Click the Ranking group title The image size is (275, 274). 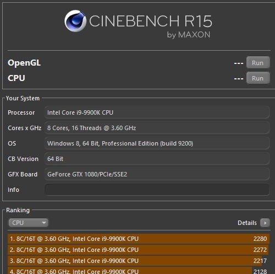click(18, 210)
